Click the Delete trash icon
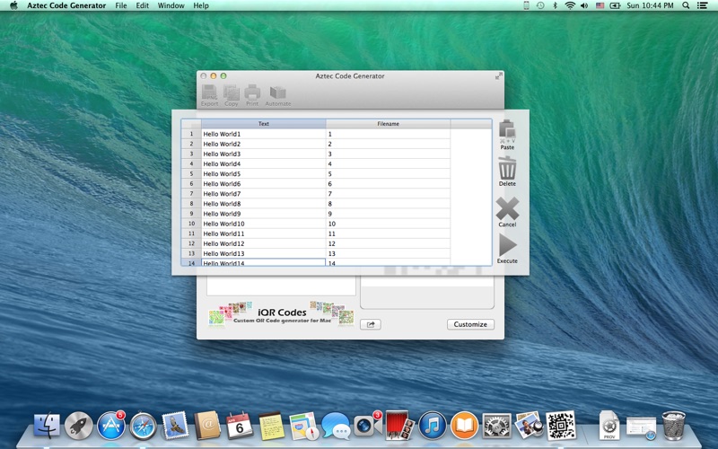This screenshot has height=449, width=718. coord(507,168)
